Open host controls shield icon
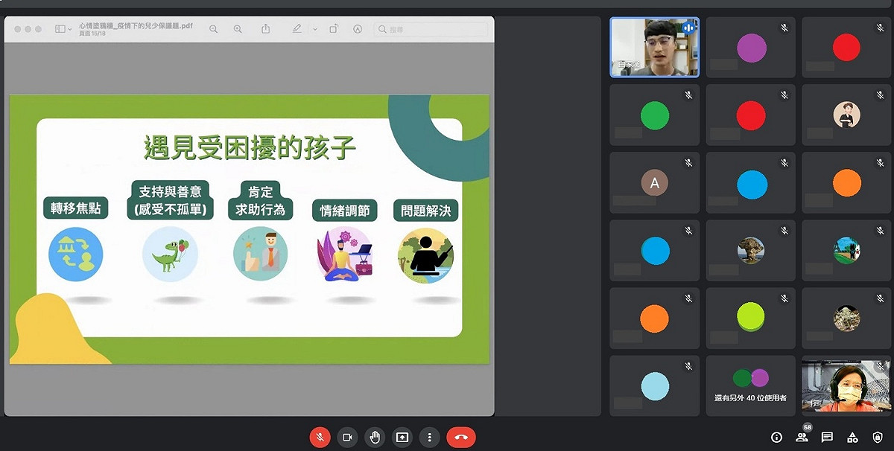 [878, 438]
